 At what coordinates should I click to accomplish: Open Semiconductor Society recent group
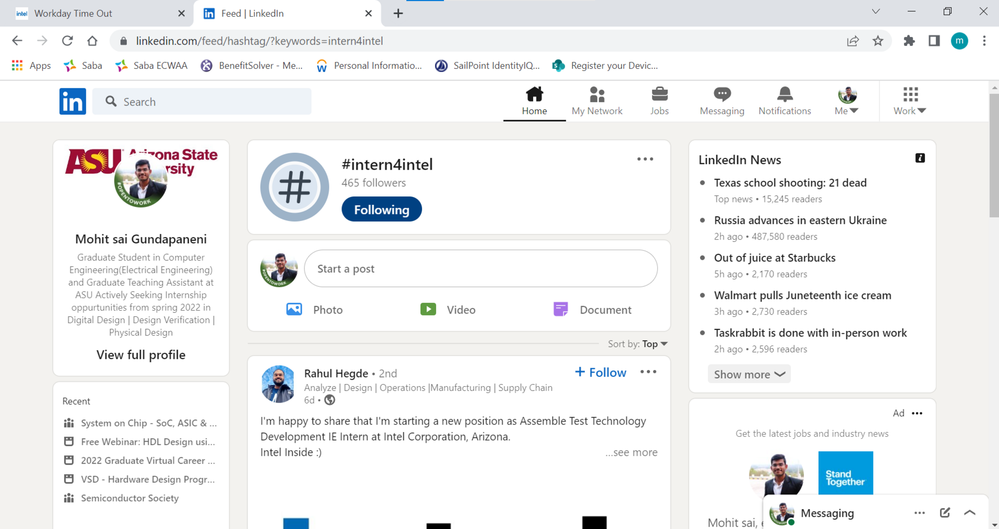(129, 498)
